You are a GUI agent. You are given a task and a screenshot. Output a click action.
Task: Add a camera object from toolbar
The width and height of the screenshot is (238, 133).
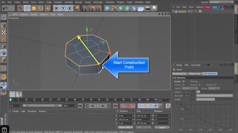147,8
